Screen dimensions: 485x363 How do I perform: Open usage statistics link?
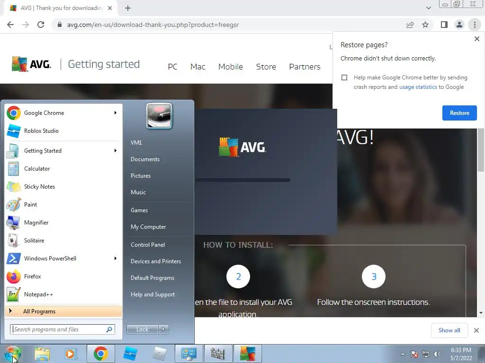click(x=418, y=87)
